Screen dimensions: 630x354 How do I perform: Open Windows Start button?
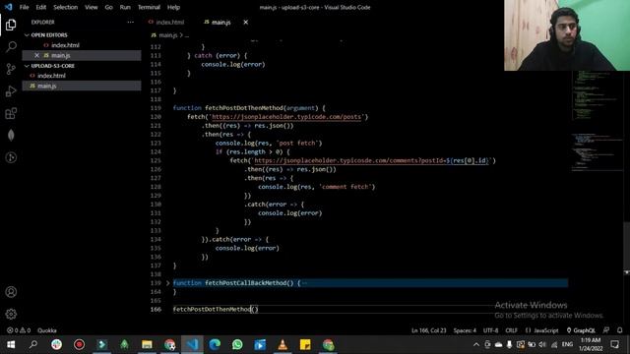point(11,345)
